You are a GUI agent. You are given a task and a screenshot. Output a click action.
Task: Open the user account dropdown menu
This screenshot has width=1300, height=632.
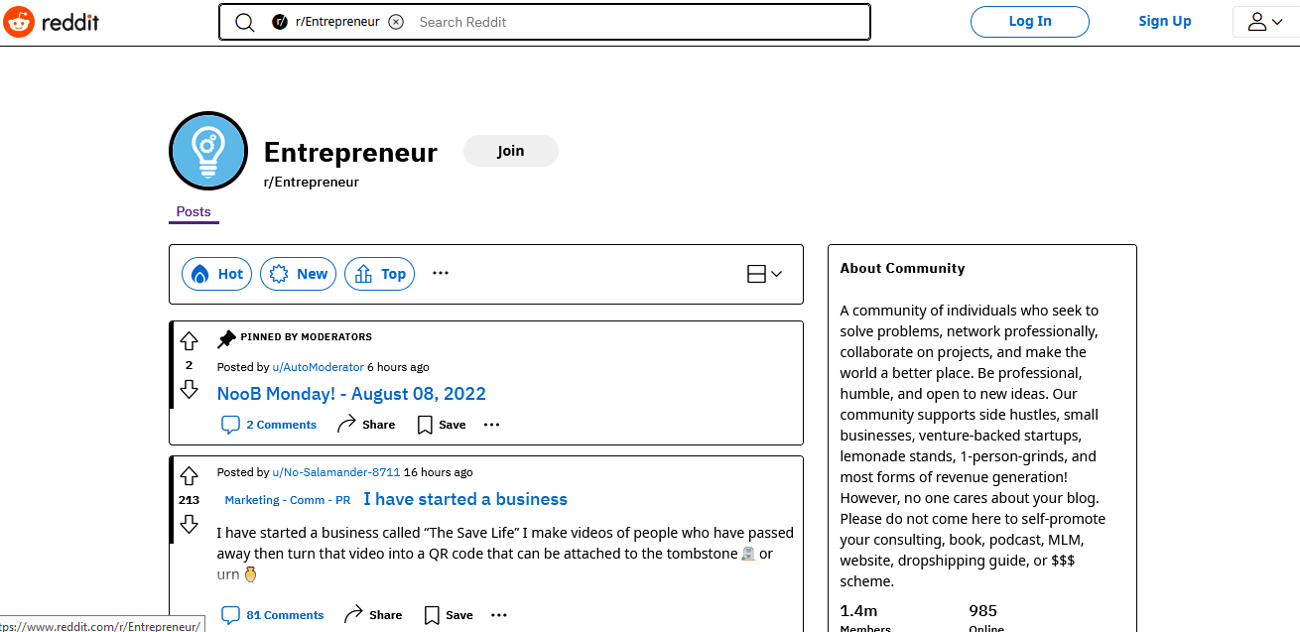tap(1265, 22)
